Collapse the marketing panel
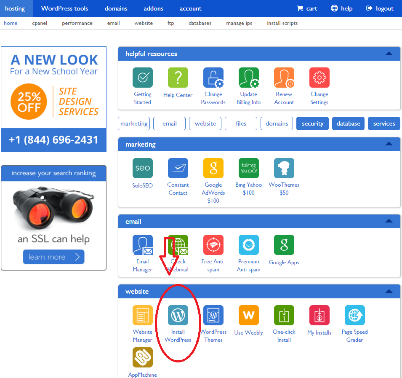The height and width of the screenshot is (378, 402). (x=389, y=144)
